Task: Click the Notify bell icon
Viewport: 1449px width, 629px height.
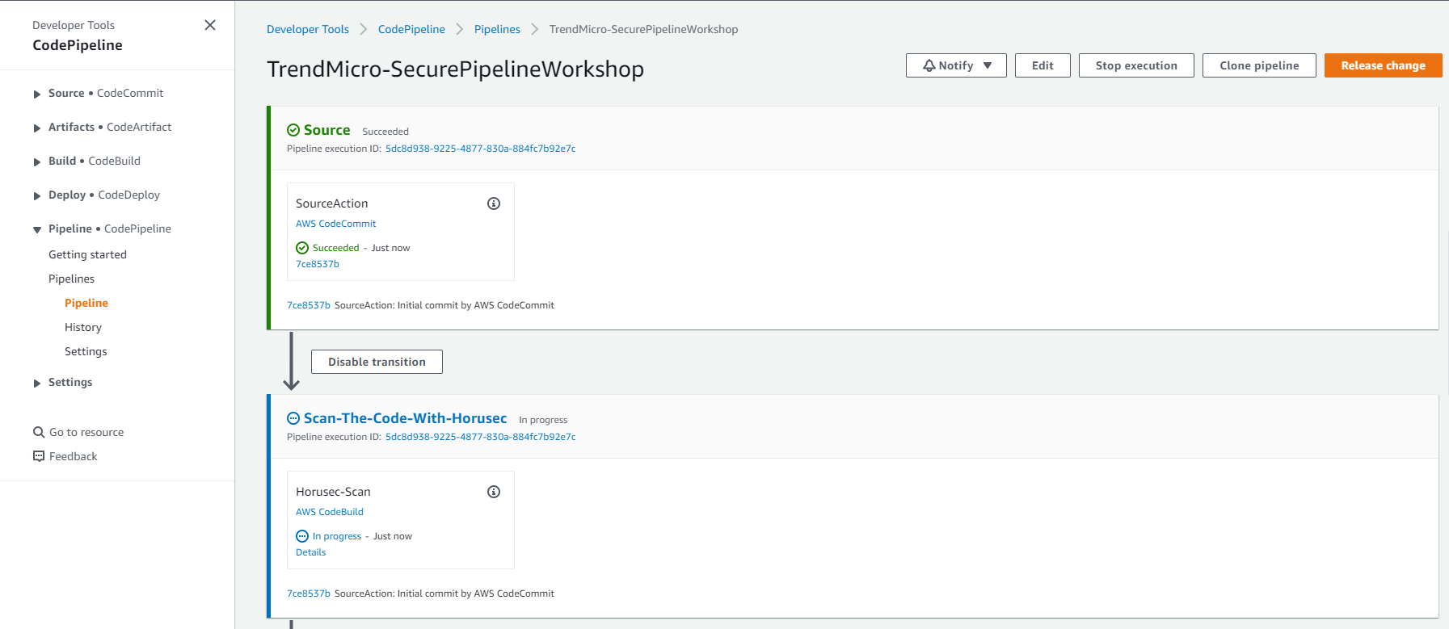Action: (x=929, y=65)
